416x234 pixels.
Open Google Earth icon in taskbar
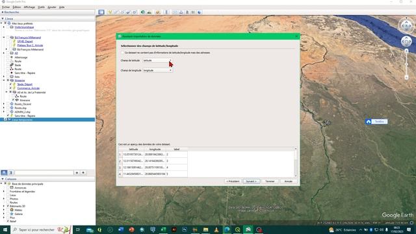(x=248, y=229)
